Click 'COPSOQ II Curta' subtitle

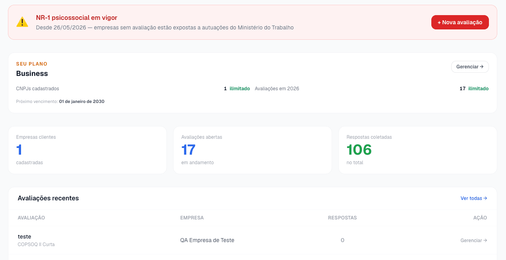(x=36, y=244)
